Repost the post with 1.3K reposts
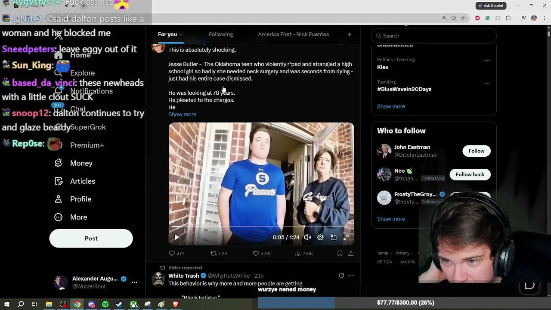Viewport: 551px width, 310px height. pos(219,254)
